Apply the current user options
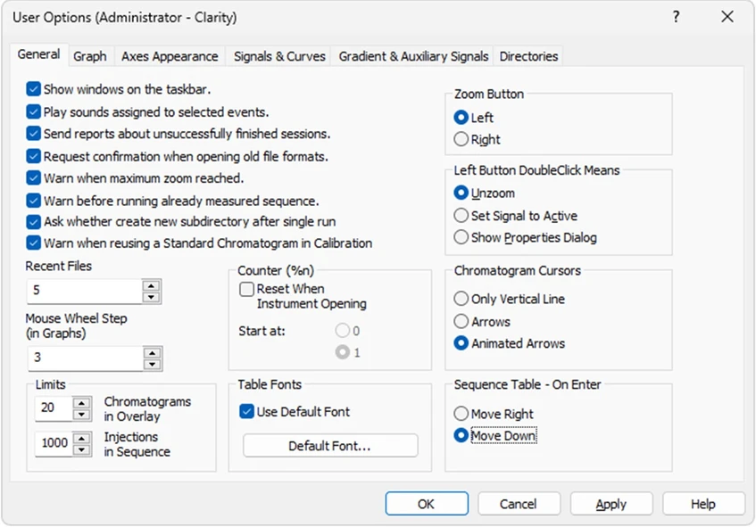Screen dimensions: 756x527 point(611,503)
